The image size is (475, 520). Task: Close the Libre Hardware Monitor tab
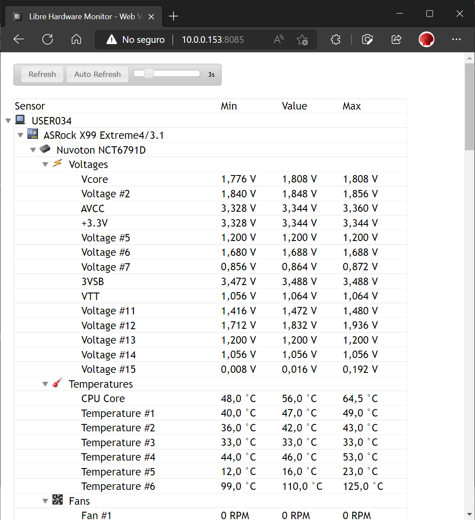(x=151, y=17)
